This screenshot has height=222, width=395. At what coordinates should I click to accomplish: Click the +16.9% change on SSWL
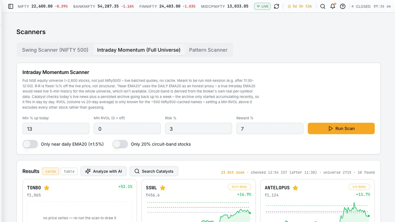pos(244,194)
